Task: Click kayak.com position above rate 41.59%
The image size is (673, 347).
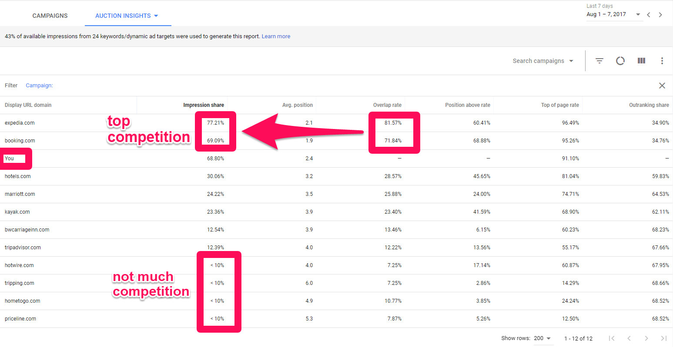Action: pos(482,212)
